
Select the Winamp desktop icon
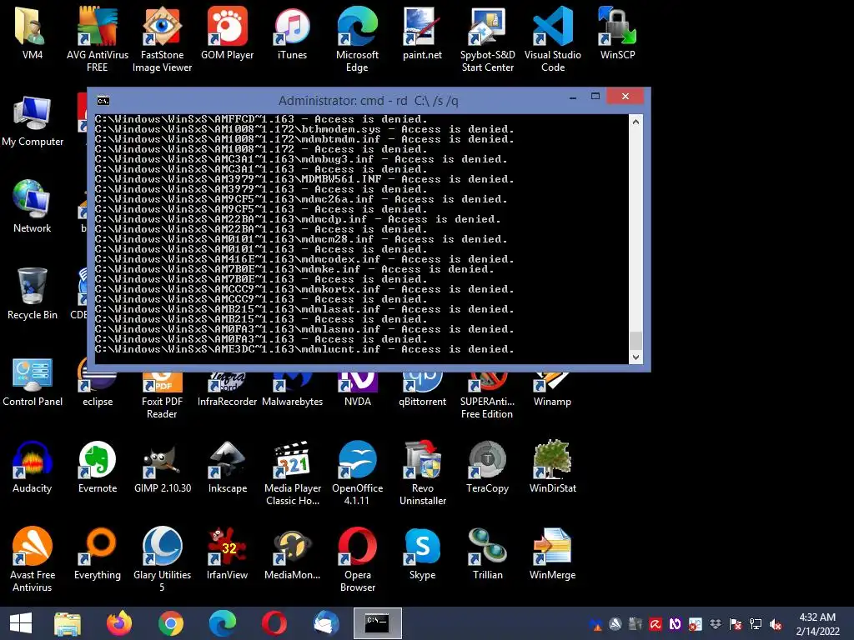[552, 389]
